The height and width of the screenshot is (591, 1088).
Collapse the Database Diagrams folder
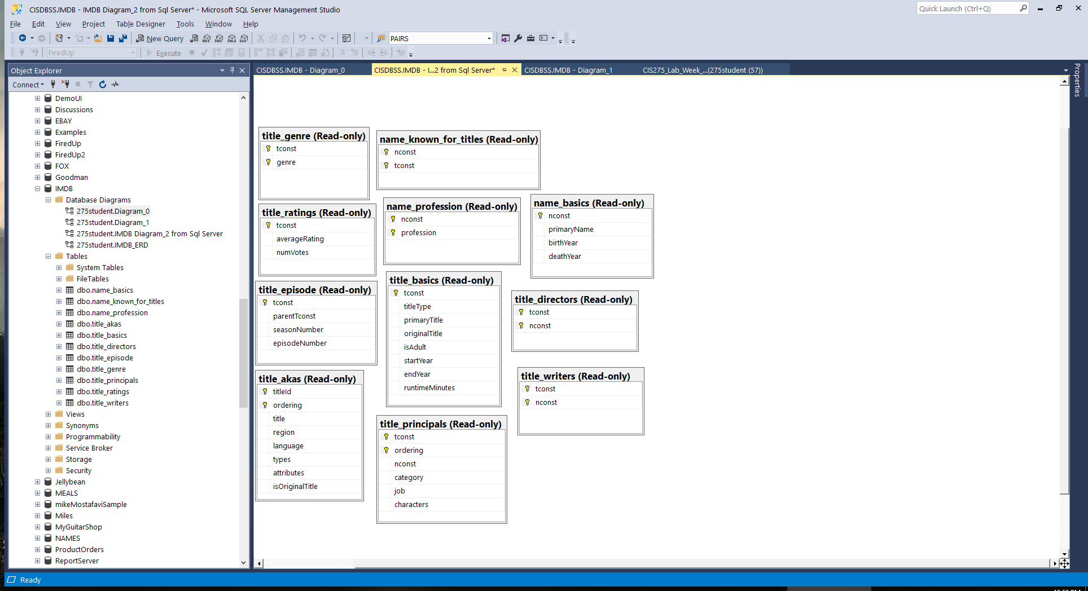[x=49, y=200]
